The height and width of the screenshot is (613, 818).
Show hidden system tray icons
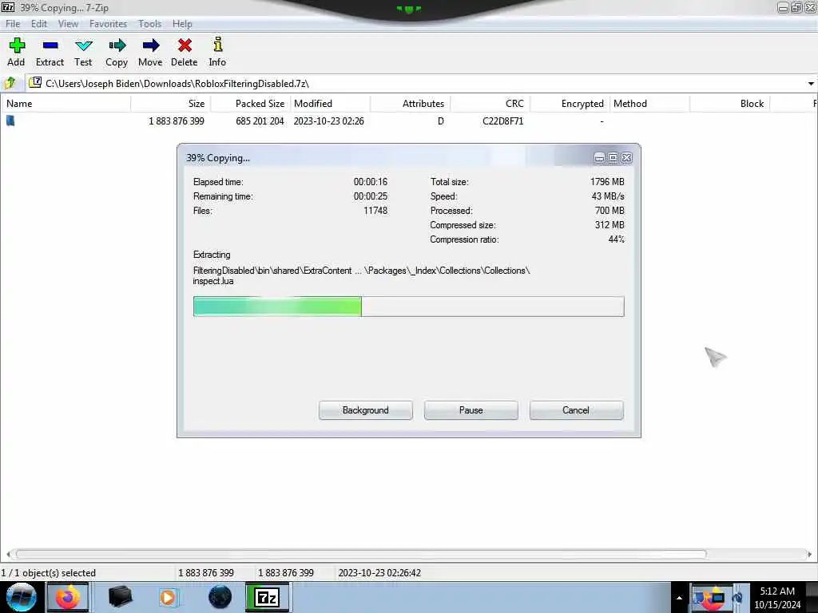tap(679, 597)
